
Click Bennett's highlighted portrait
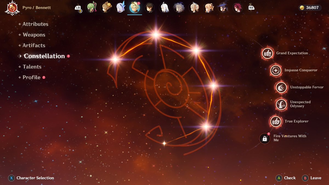(x=135, y=8)
